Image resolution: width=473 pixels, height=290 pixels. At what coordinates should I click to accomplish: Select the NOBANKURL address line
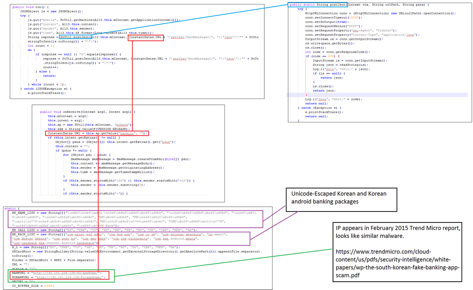(x=71, y=277)
